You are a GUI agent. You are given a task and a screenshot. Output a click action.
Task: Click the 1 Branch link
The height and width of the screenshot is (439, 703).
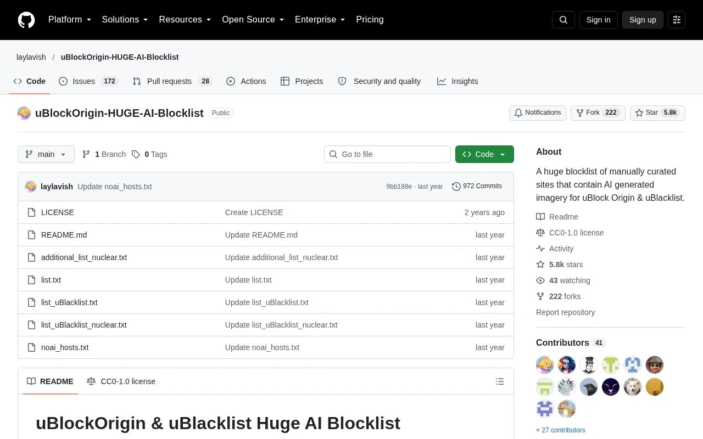tap(104, 154)
